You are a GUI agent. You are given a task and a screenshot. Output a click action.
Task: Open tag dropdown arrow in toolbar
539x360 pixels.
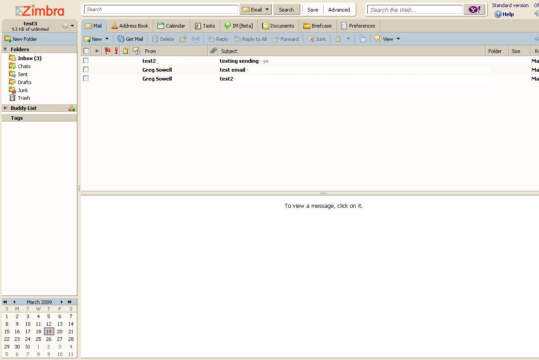click(x=348, y=39)
